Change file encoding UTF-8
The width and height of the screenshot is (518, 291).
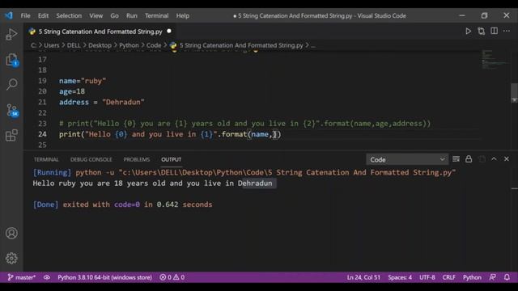click(x=427, y=277)
